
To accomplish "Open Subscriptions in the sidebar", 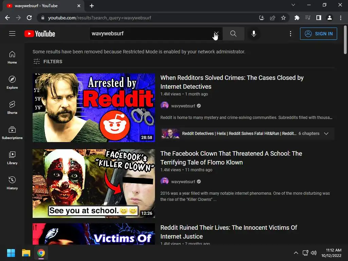I will click(x=12, y=133).
